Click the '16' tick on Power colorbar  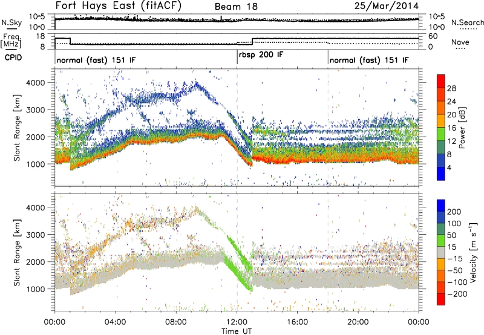pyautogui.click(x=451, y=128)
